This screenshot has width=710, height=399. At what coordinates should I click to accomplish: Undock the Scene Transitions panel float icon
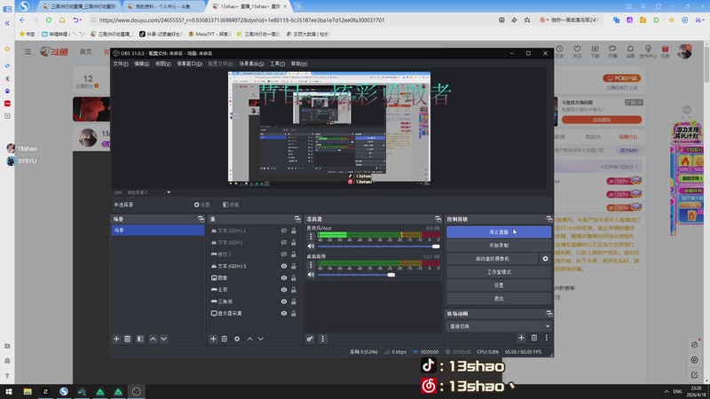click(548, 314)
